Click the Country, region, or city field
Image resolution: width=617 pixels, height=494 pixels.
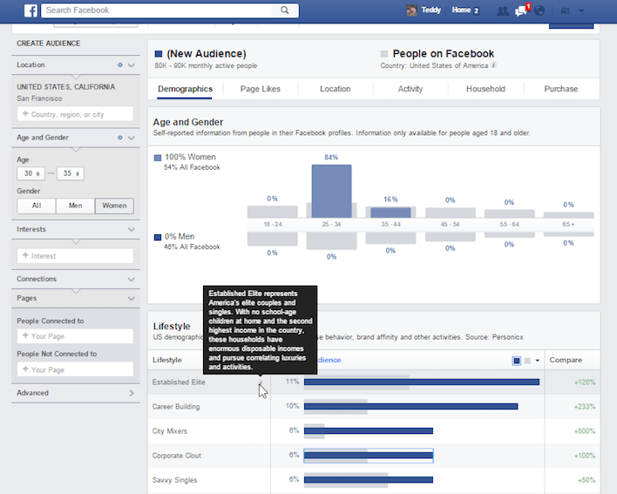click(75, 114)
